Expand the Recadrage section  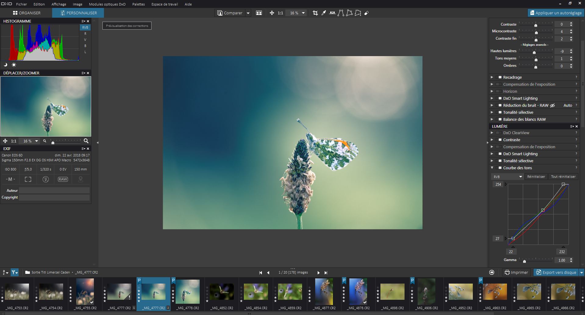pyautogui.click(x=492, y=77)
